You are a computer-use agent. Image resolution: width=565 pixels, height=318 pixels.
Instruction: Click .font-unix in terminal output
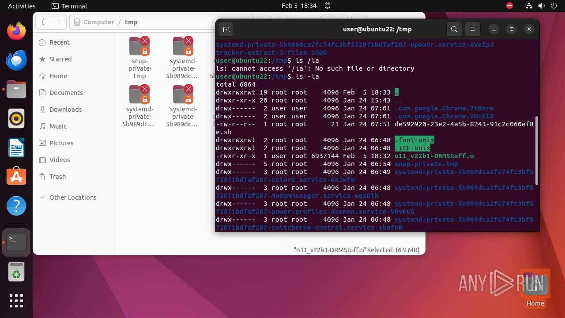(x=414, y=140)
